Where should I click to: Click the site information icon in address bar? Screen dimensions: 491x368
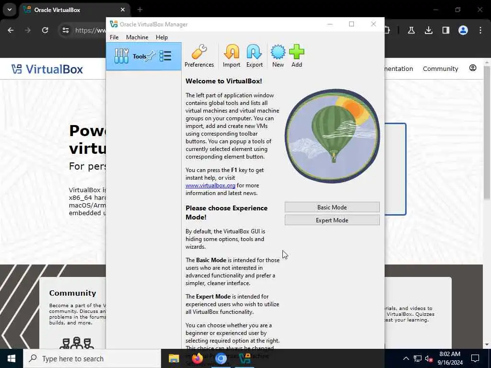65,30
